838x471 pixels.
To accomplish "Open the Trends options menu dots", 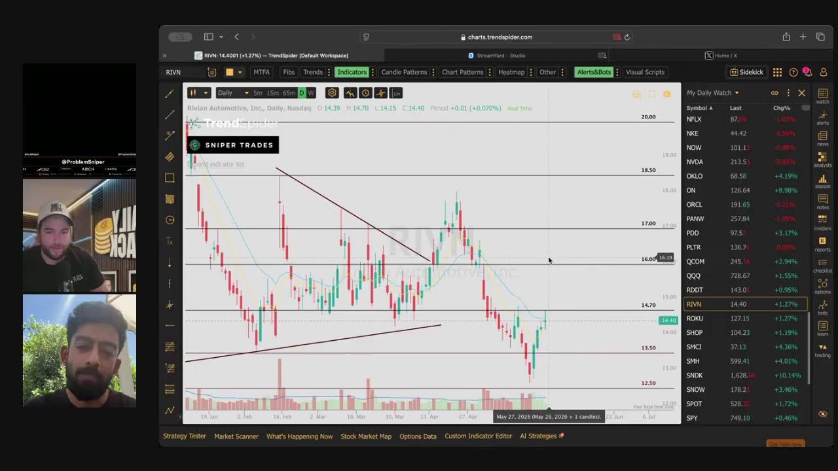I will pos(329,72).
